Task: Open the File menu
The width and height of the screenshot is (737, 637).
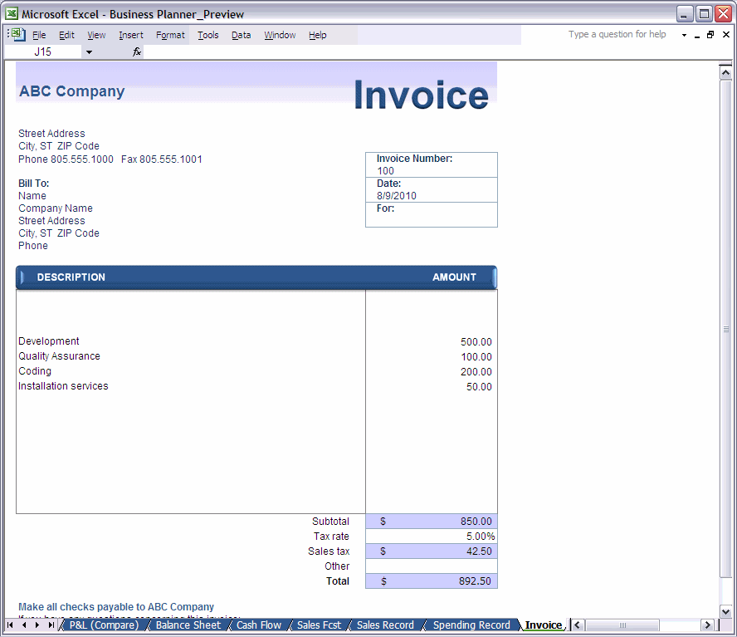Action: tap(39, 35)
